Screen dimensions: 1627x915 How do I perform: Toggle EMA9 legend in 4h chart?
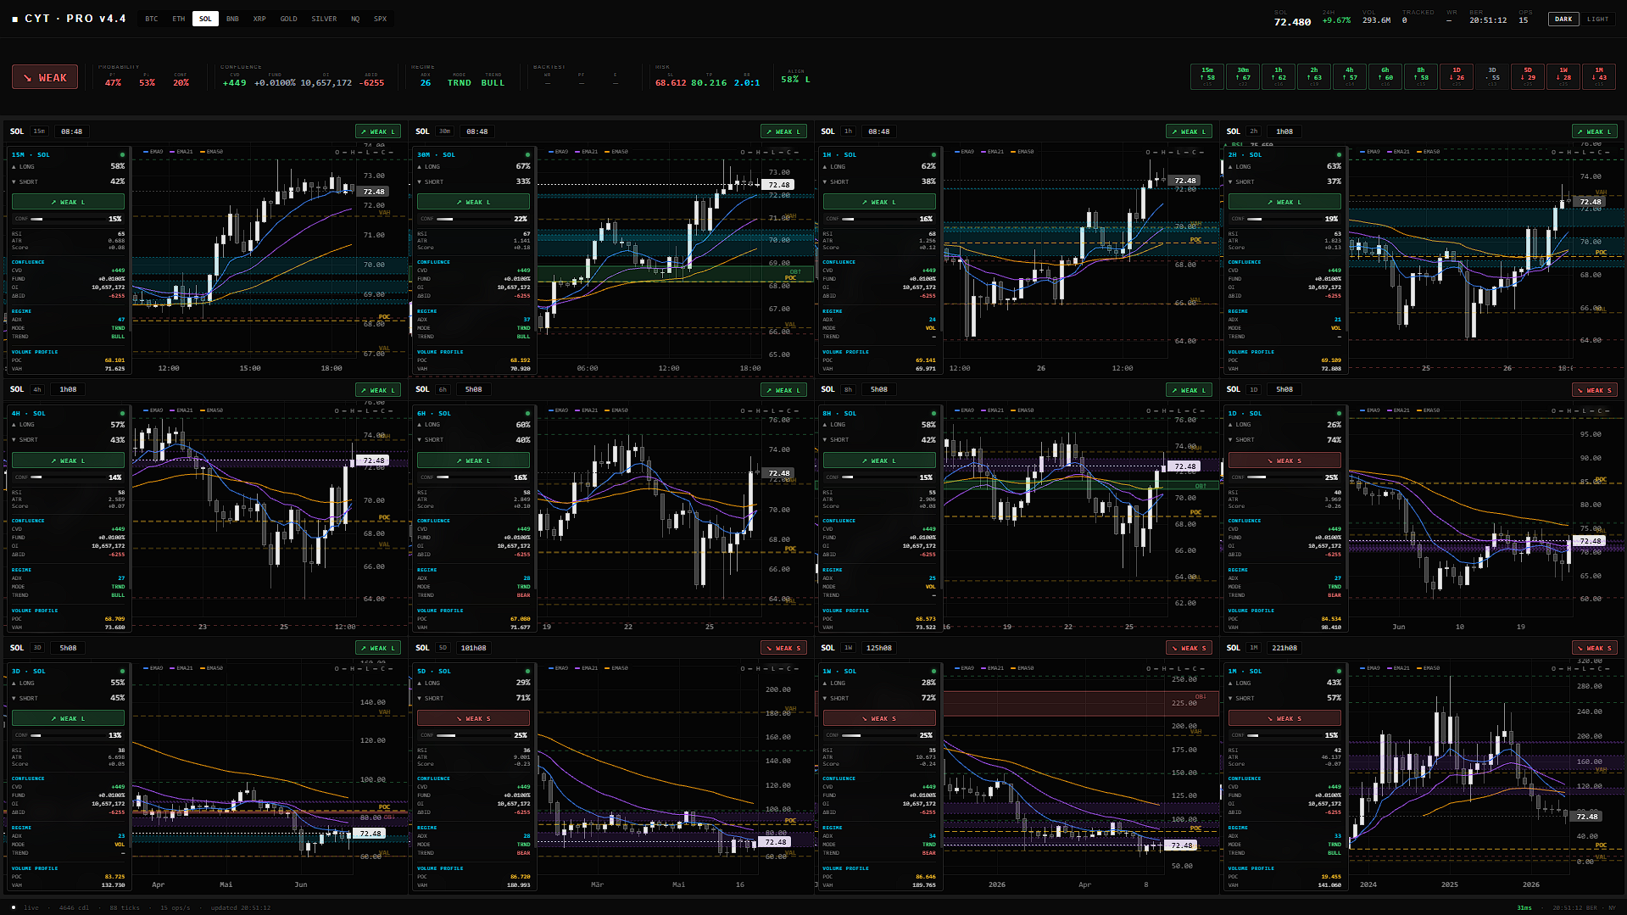[x=153, y=410]
